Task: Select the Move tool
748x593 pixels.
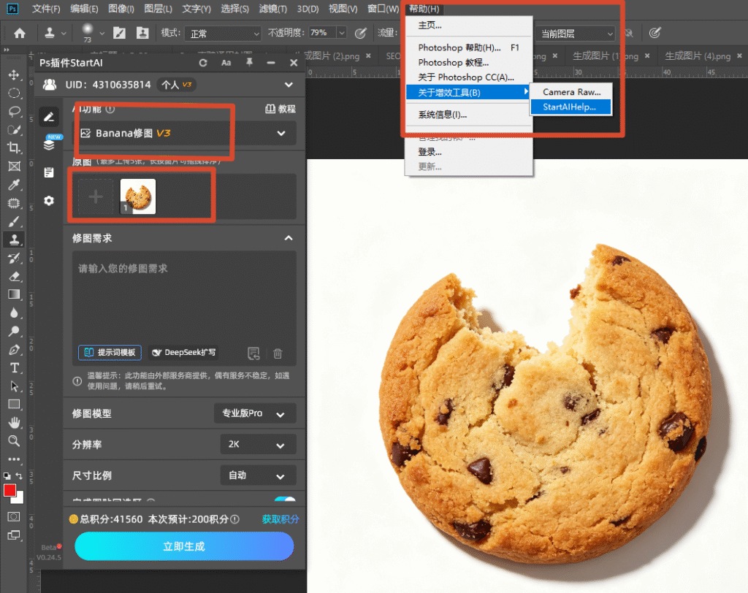Action: point(14,75)
